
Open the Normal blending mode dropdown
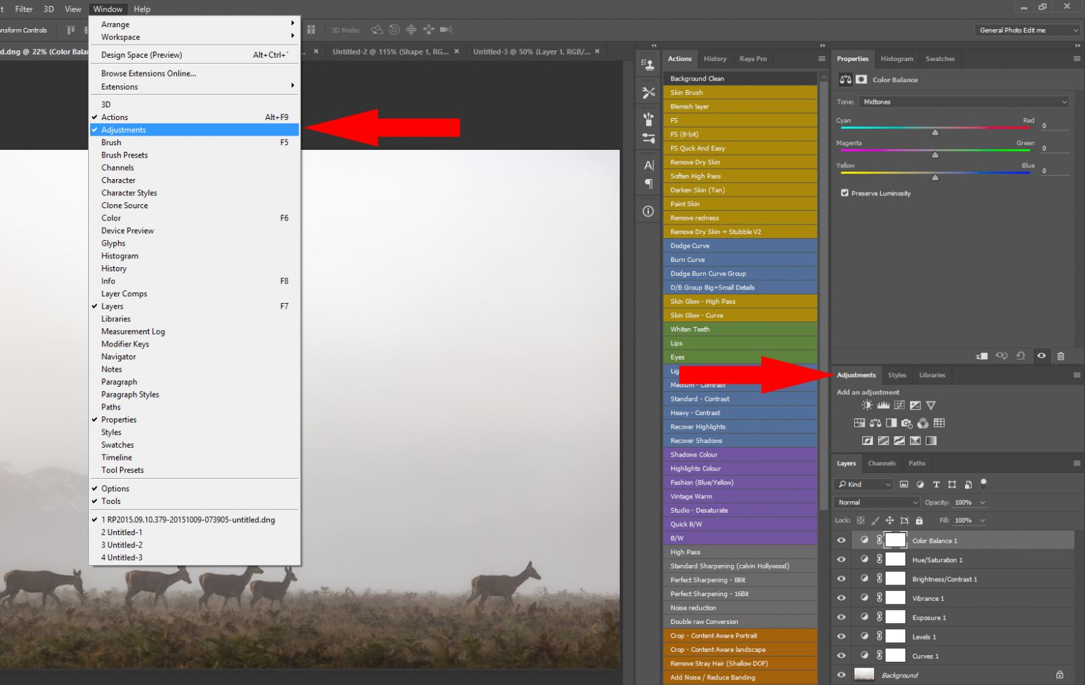tap(875, 502)
